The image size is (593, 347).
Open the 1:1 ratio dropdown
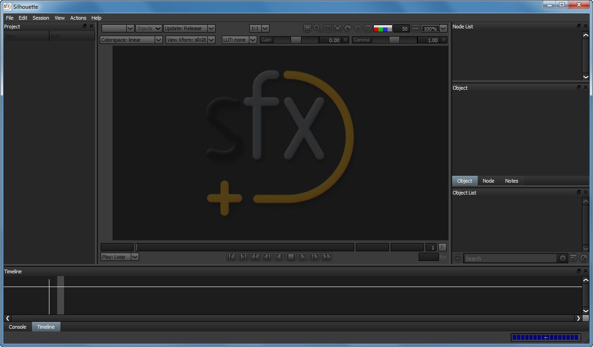pyautogui.click(x=259, y=28)
